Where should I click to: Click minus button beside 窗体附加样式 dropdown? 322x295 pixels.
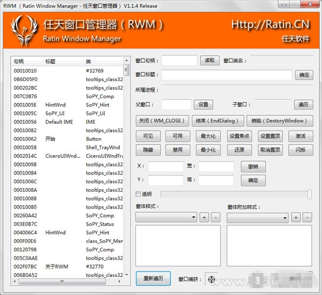tap(307, 218)
